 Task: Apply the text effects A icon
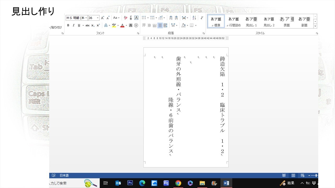click(x=105, y=25)
